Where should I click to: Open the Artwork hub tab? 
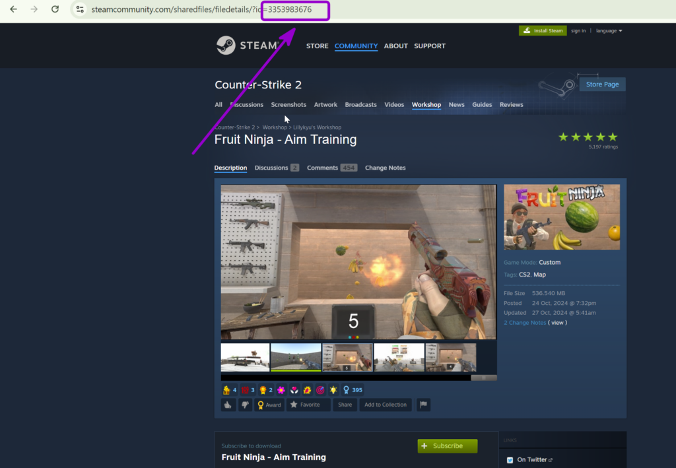click(x=325, y=105)
